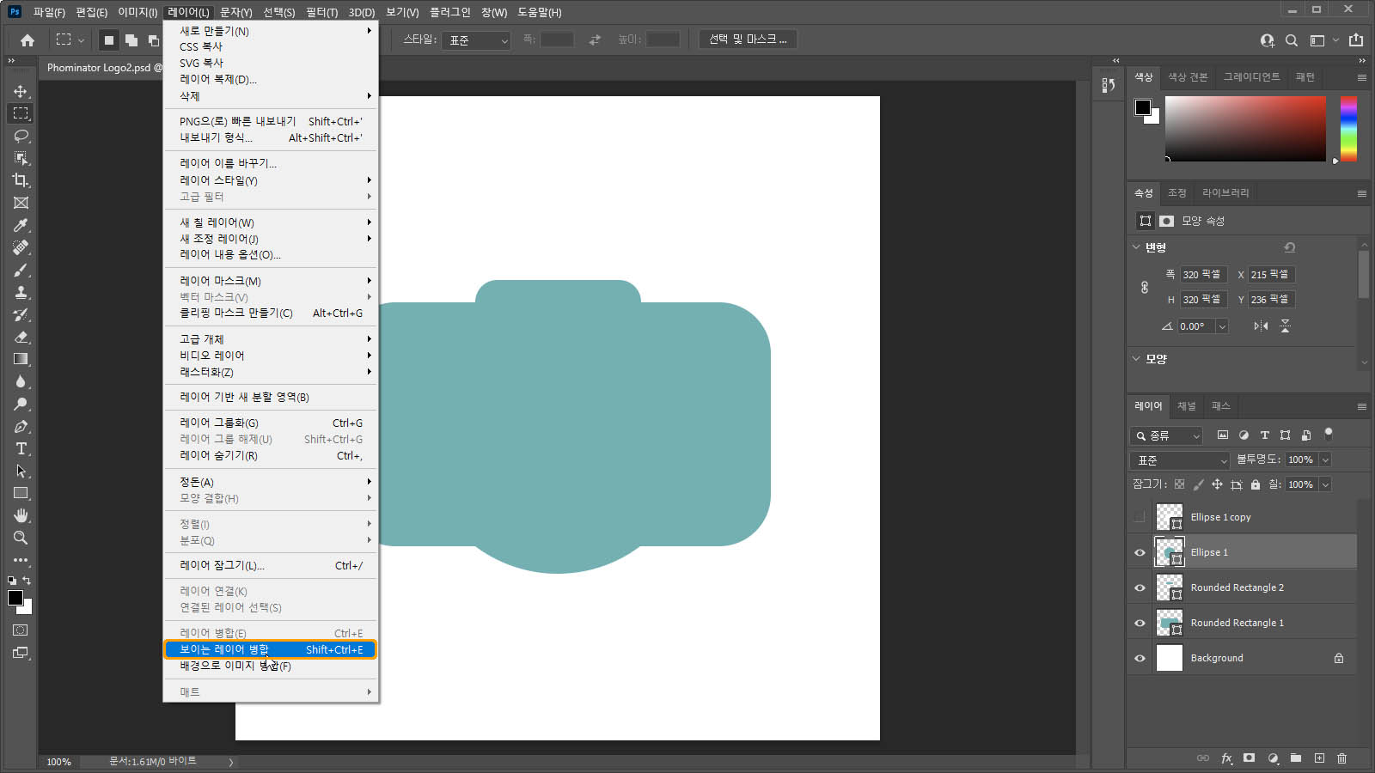
Task: Click the Create new group folder icon
Action: (1296, 758)
